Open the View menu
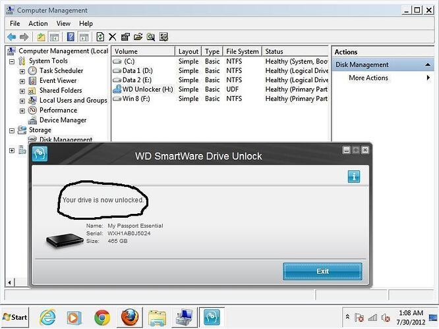The width and height of the screenshot is (439, 329). point(63,24)
